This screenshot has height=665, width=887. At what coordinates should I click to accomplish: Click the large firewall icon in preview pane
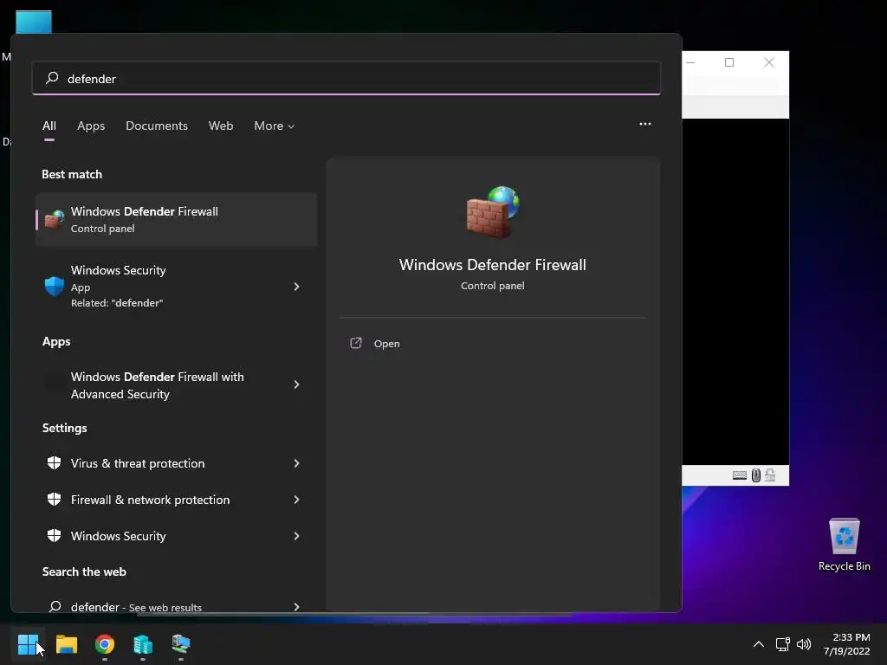coord(493,212)
